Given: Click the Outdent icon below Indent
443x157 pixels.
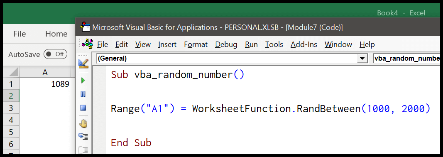Looking at the screenshot, I should [83, 150].
